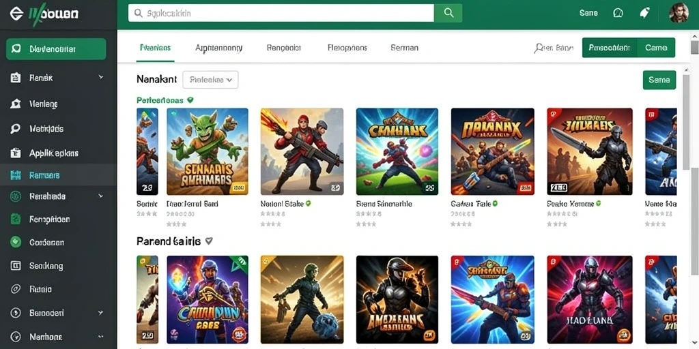
Task: Click the magnifier search button in top bar
Action: [x=448, y=13]
